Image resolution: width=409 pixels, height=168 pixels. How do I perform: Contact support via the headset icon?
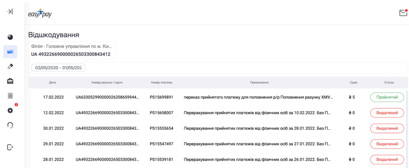pos(10,125)
